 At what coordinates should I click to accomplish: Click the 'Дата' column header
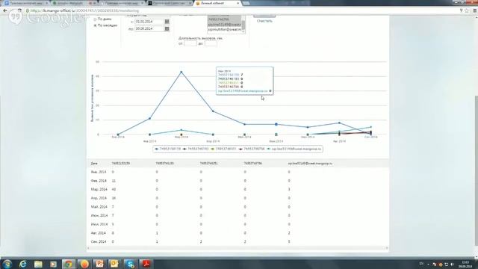coord(94,164)
